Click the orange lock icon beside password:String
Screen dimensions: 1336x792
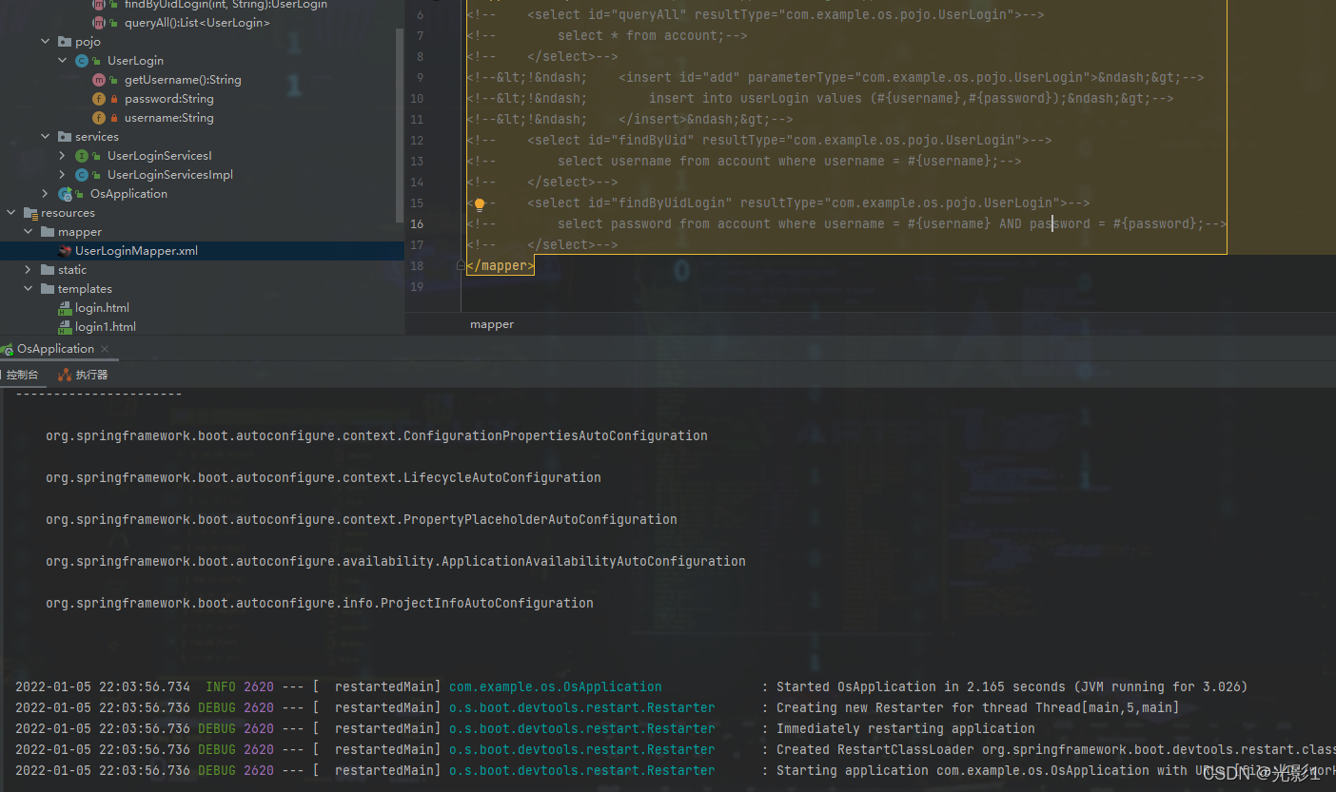(113, 99)
